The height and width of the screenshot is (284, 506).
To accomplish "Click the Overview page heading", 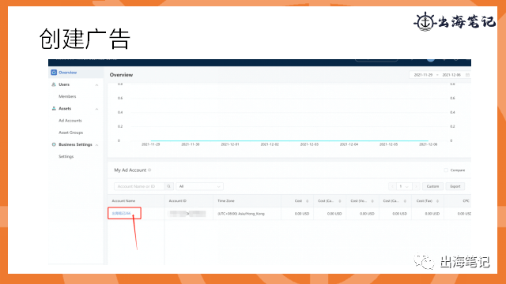I will click(121, 75).
